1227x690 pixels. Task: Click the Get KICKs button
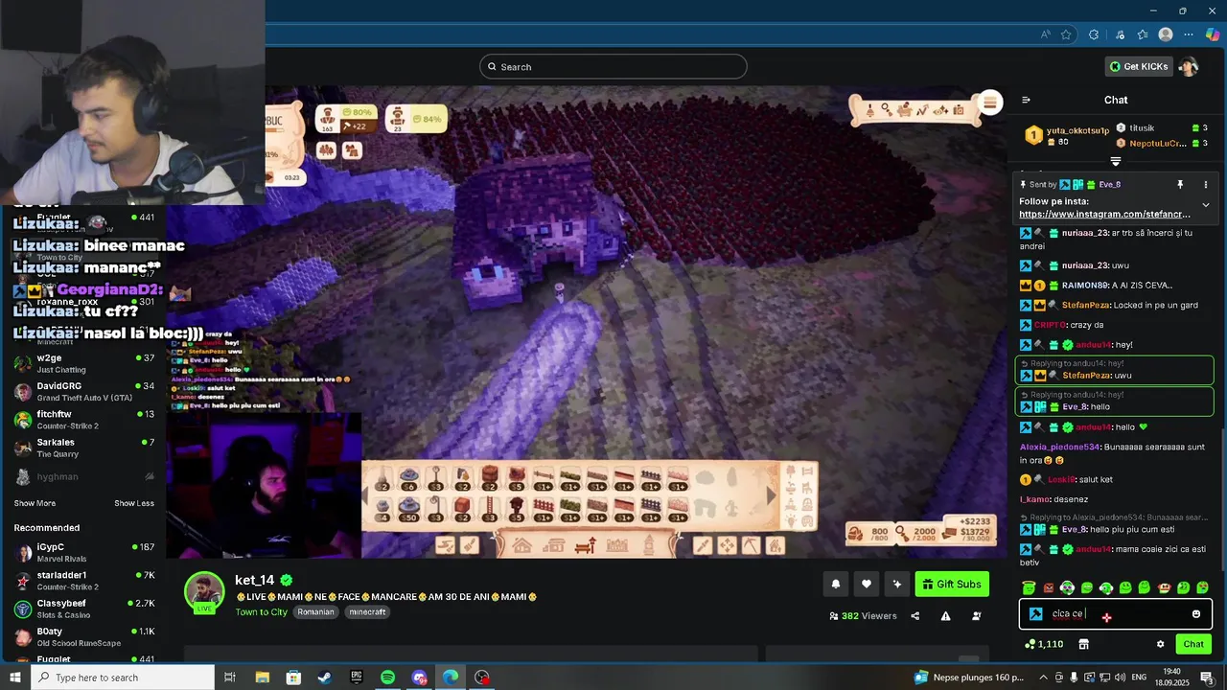1138,66
